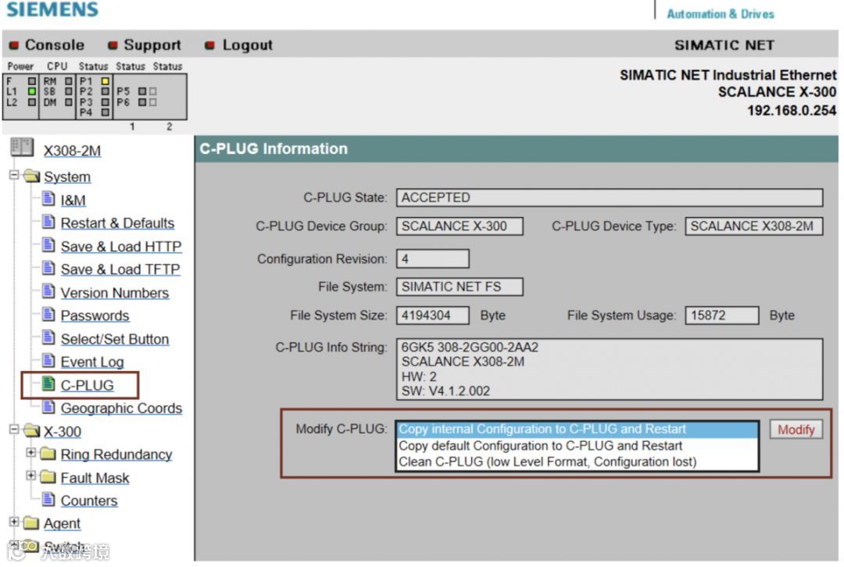This screenshot has height=567, width=844.
Task: Expand the Agent tree node
Action: tap(14, 522)
